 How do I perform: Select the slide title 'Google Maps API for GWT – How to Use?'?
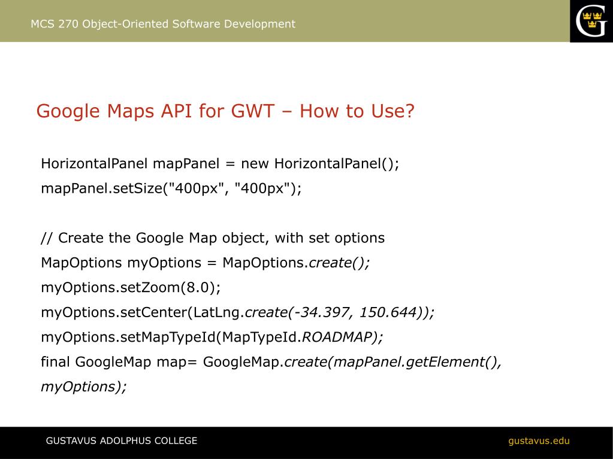[x=225, y=111]
